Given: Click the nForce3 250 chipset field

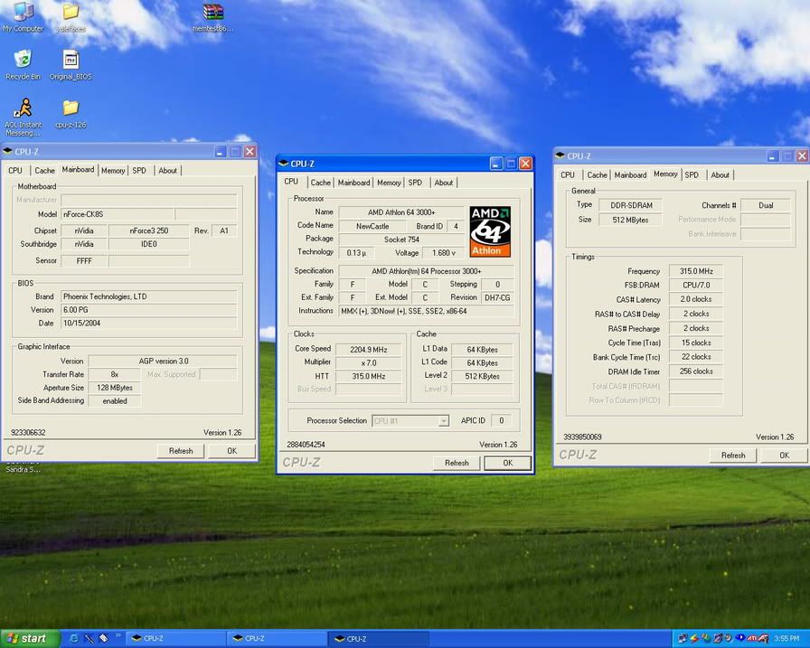Looking at the screenshot, I should coord(149,230).
